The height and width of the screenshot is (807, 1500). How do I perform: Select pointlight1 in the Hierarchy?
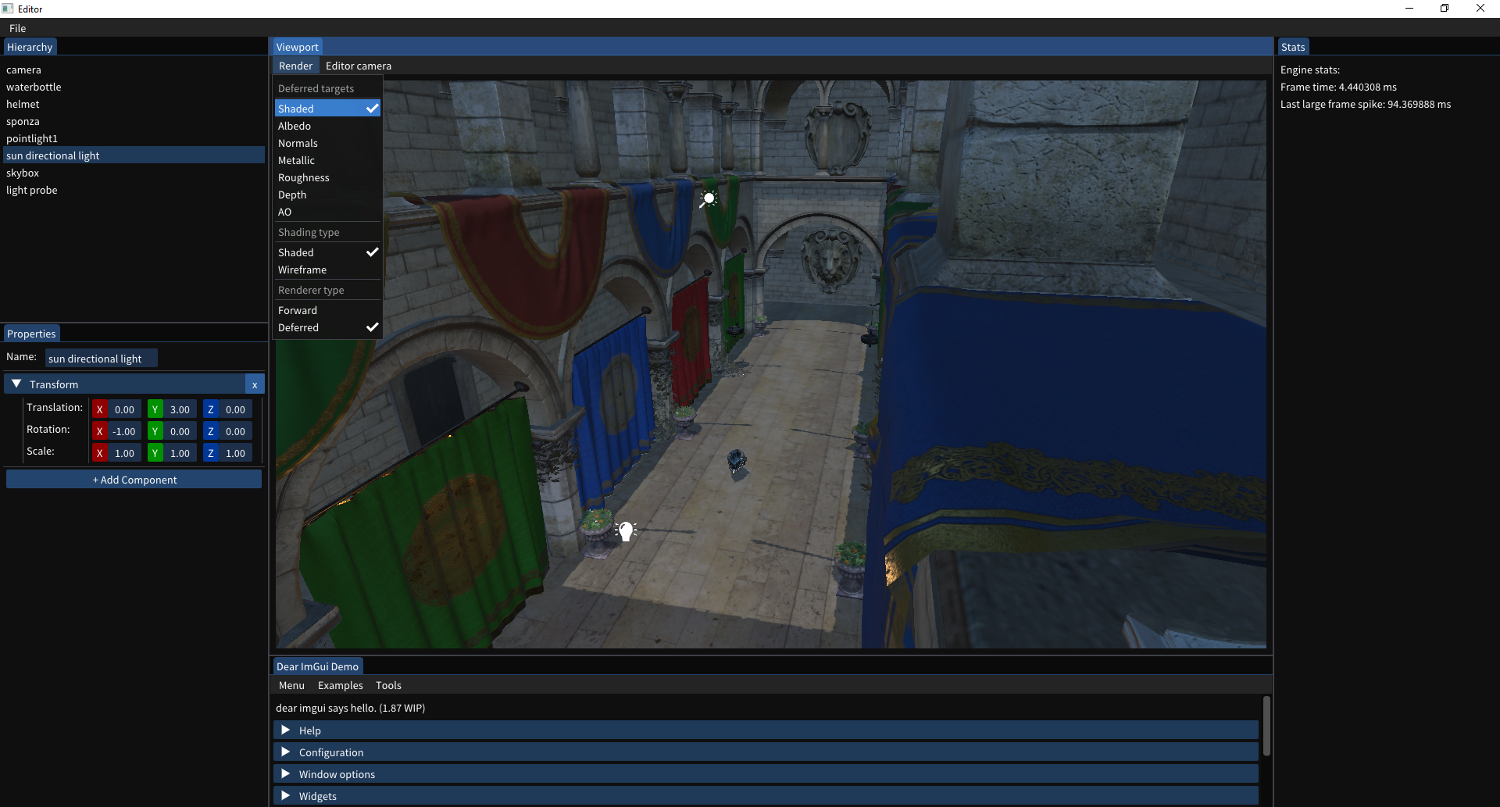134,138
